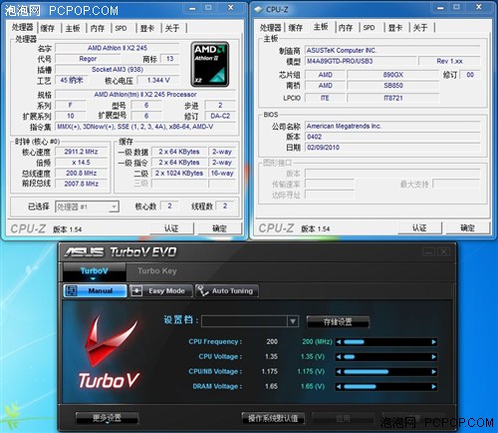Click the CPU/NB Voltage slider bar
The width and height of the screenshot is (498, 433).
(386, 371)
